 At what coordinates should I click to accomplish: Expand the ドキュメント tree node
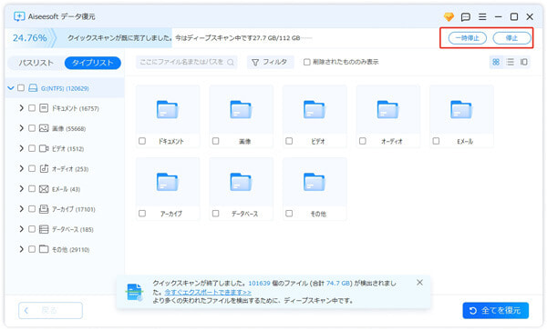[x=22, y=108]
